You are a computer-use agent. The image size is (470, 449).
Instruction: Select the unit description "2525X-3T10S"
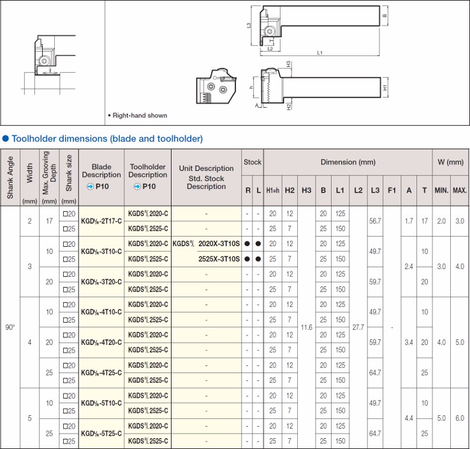pos(219,259)
